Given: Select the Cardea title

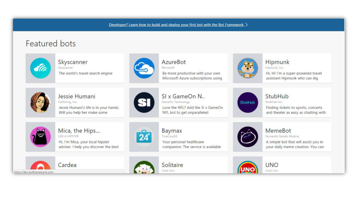Looking at the screenshot, I should tap(67, 165).
